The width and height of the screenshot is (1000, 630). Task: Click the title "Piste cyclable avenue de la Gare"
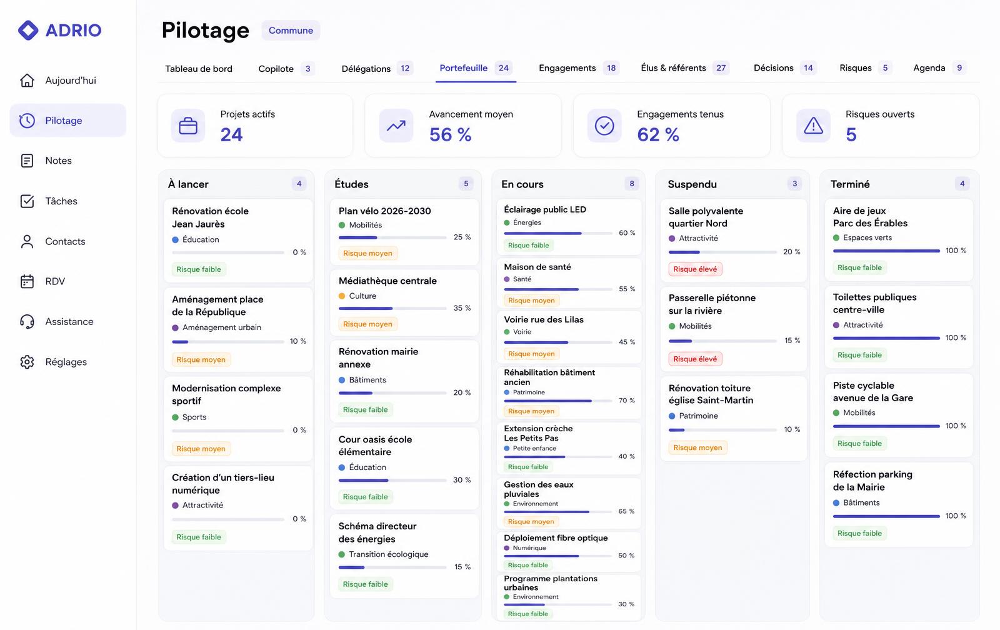873,392
